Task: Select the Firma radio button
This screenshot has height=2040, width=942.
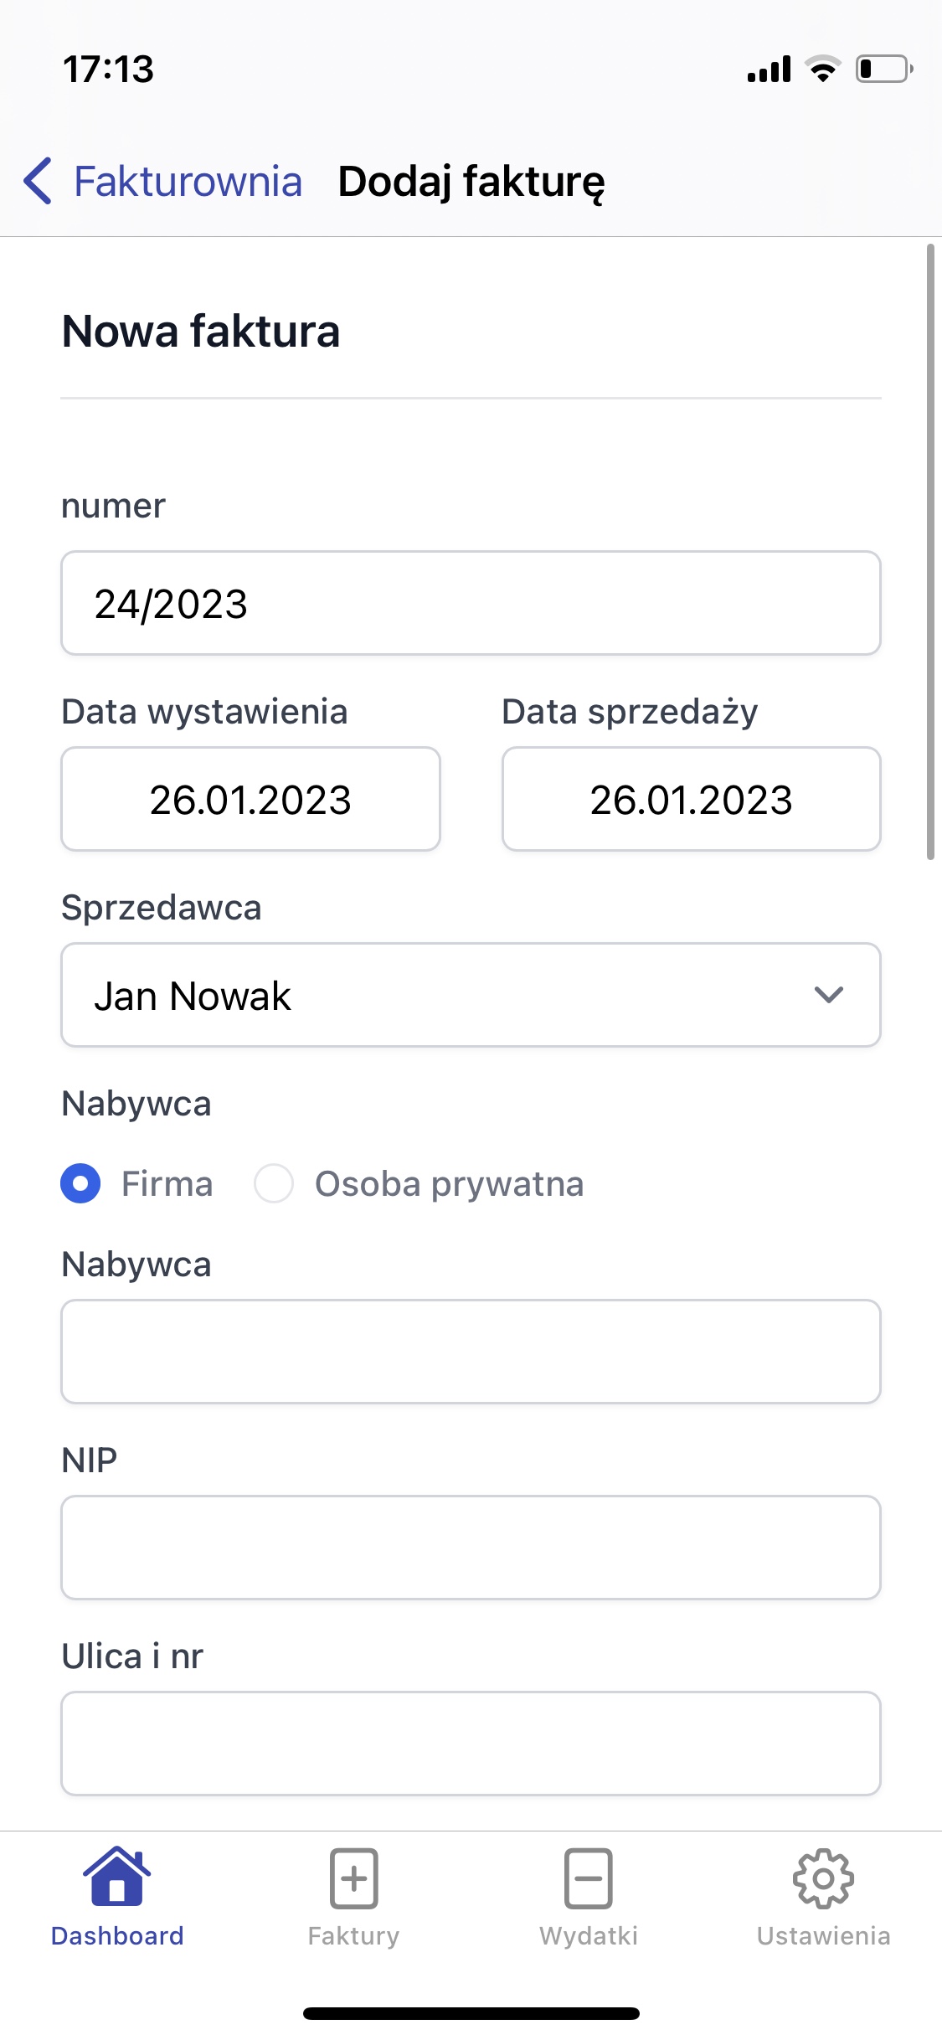Action: point(80,1183)
